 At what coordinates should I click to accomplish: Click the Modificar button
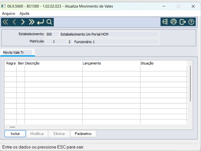point(37,134)
